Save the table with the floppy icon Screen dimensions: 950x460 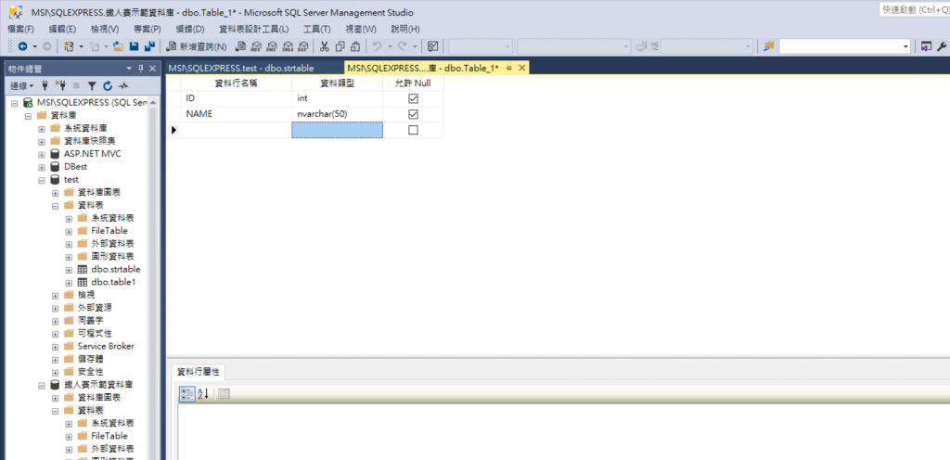pyautogui.click(x=135, y=46)
